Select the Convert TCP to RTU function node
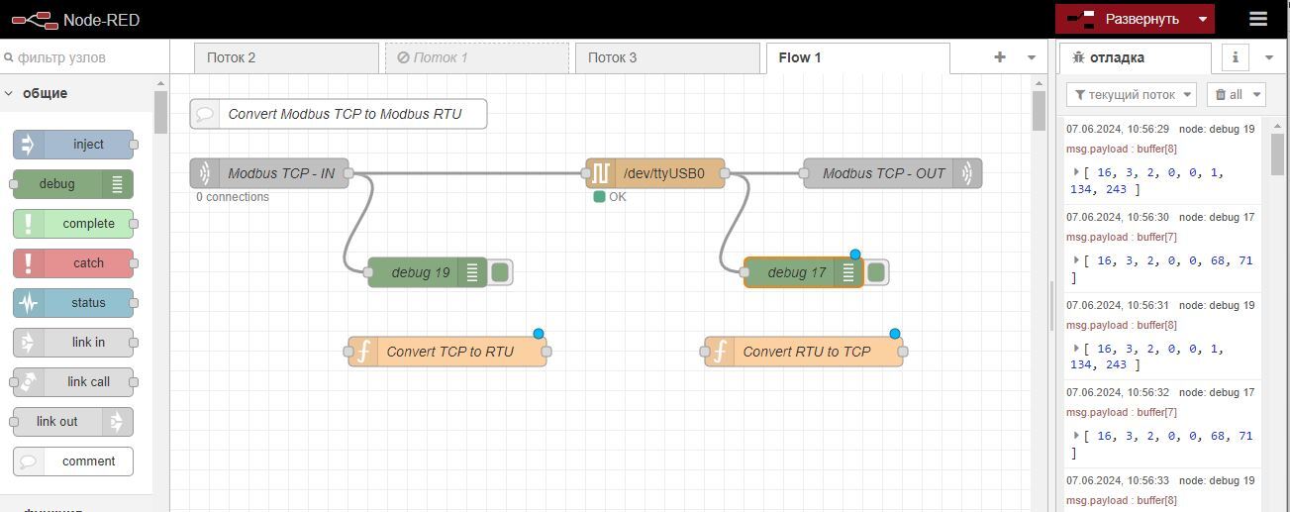Viewport: 1290px width, 512px height. coord(447,352)
